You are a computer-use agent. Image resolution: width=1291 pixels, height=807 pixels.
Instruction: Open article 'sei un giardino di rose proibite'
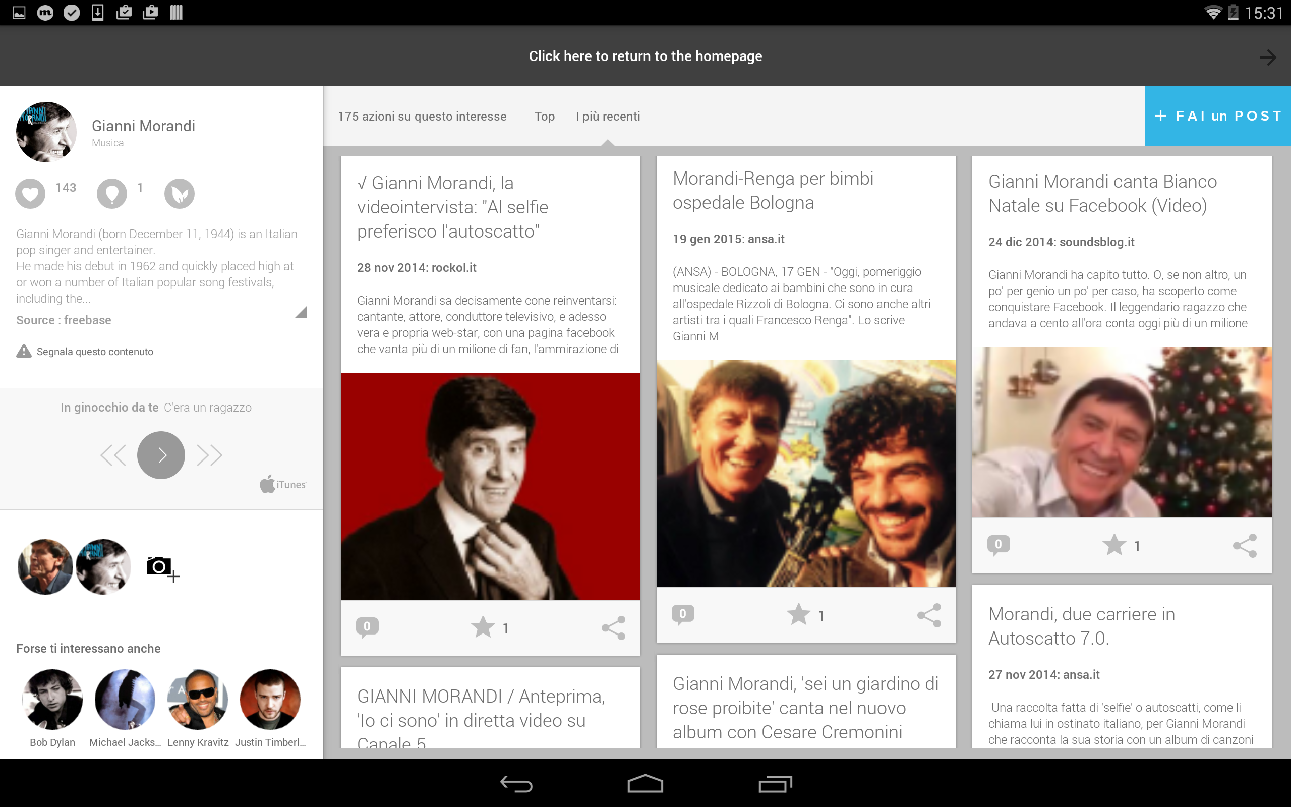coord(805,707)
